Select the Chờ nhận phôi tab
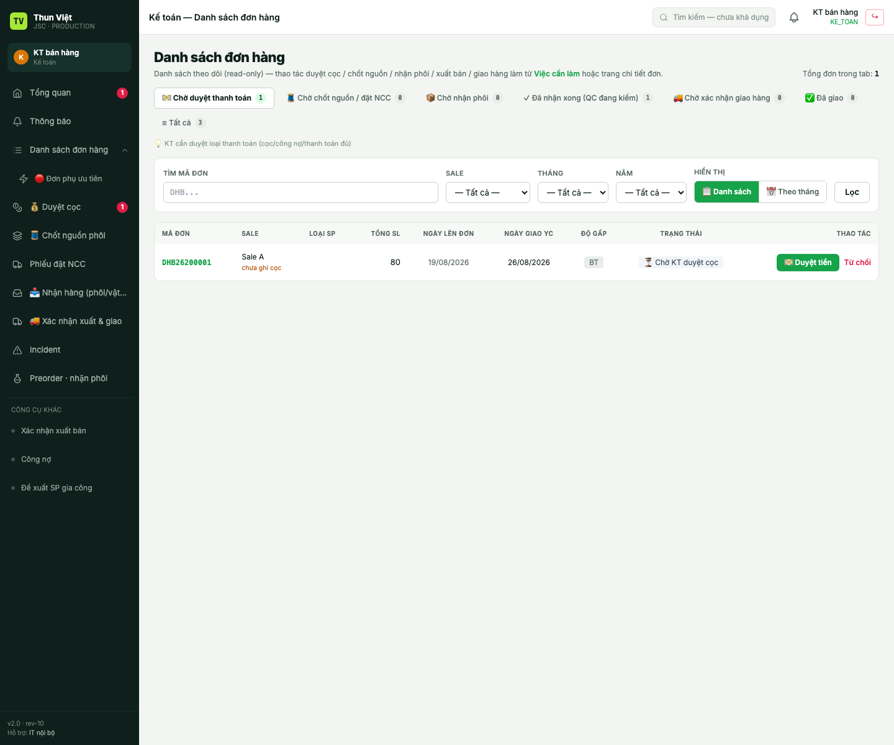The image size is (894, 745). click(x=464, y=98)
